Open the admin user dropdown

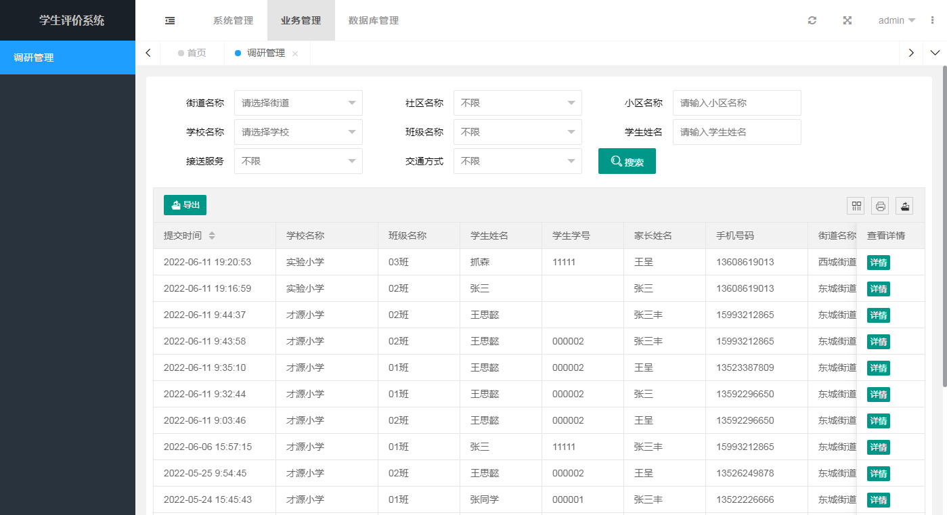pyautogui.click(x=897, y=20)
